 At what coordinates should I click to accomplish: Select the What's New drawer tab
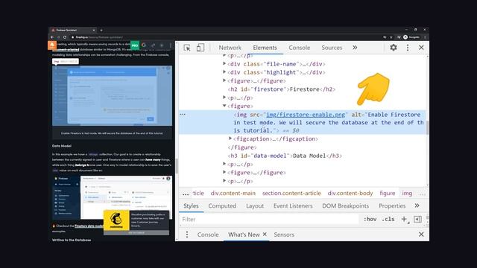click(244, 234)
